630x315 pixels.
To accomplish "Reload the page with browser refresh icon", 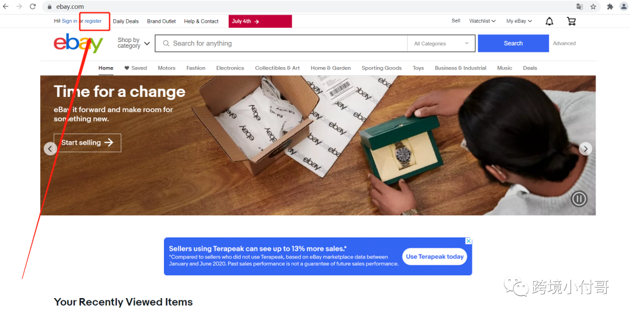I will [33, 6].
